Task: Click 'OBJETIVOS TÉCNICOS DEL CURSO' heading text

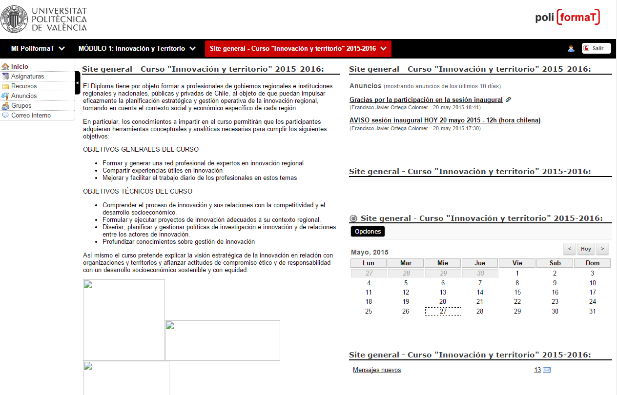Action: click(138, 191)
